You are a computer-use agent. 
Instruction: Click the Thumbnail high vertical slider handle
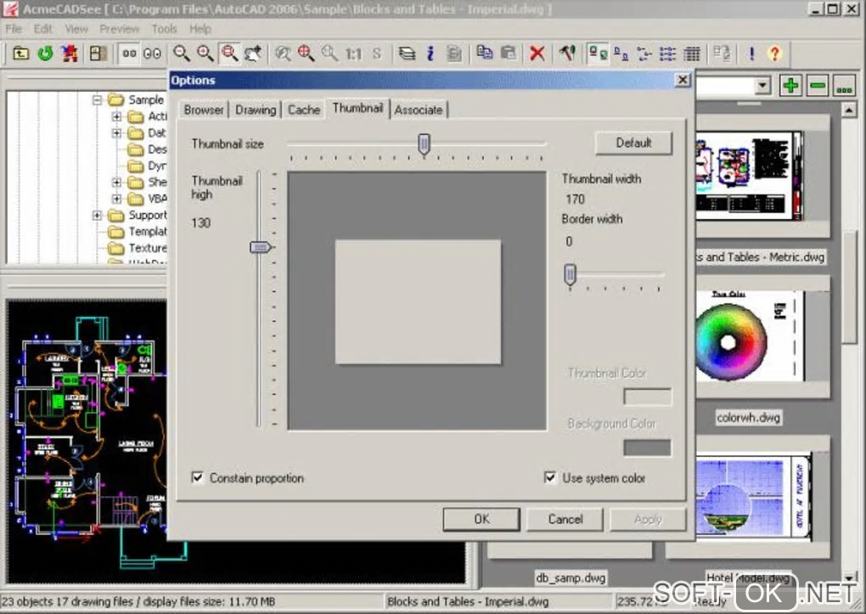click(x=260, y=247)
